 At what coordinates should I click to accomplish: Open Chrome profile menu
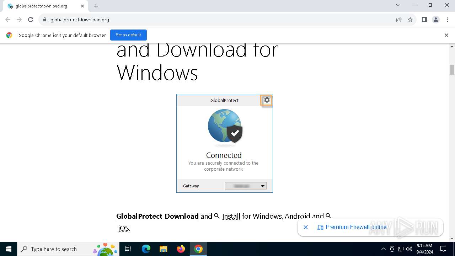coord(436,20)
